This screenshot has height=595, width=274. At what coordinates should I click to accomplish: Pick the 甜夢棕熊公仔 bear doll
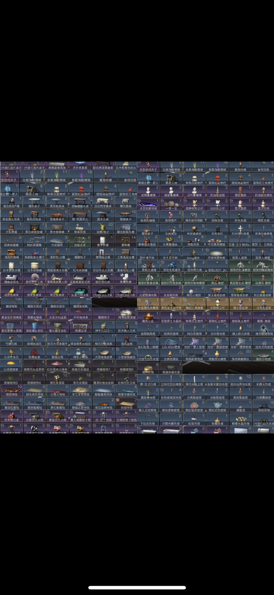[x=194, y=205]
